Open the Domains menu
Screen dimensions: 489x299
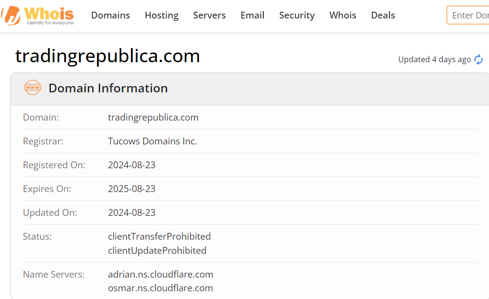(x=110, y=15)
